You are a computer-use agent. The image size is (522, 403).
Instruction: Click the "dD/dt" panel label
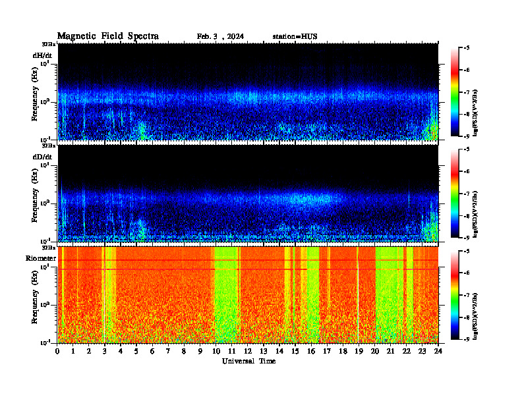[x=42, y=157]
